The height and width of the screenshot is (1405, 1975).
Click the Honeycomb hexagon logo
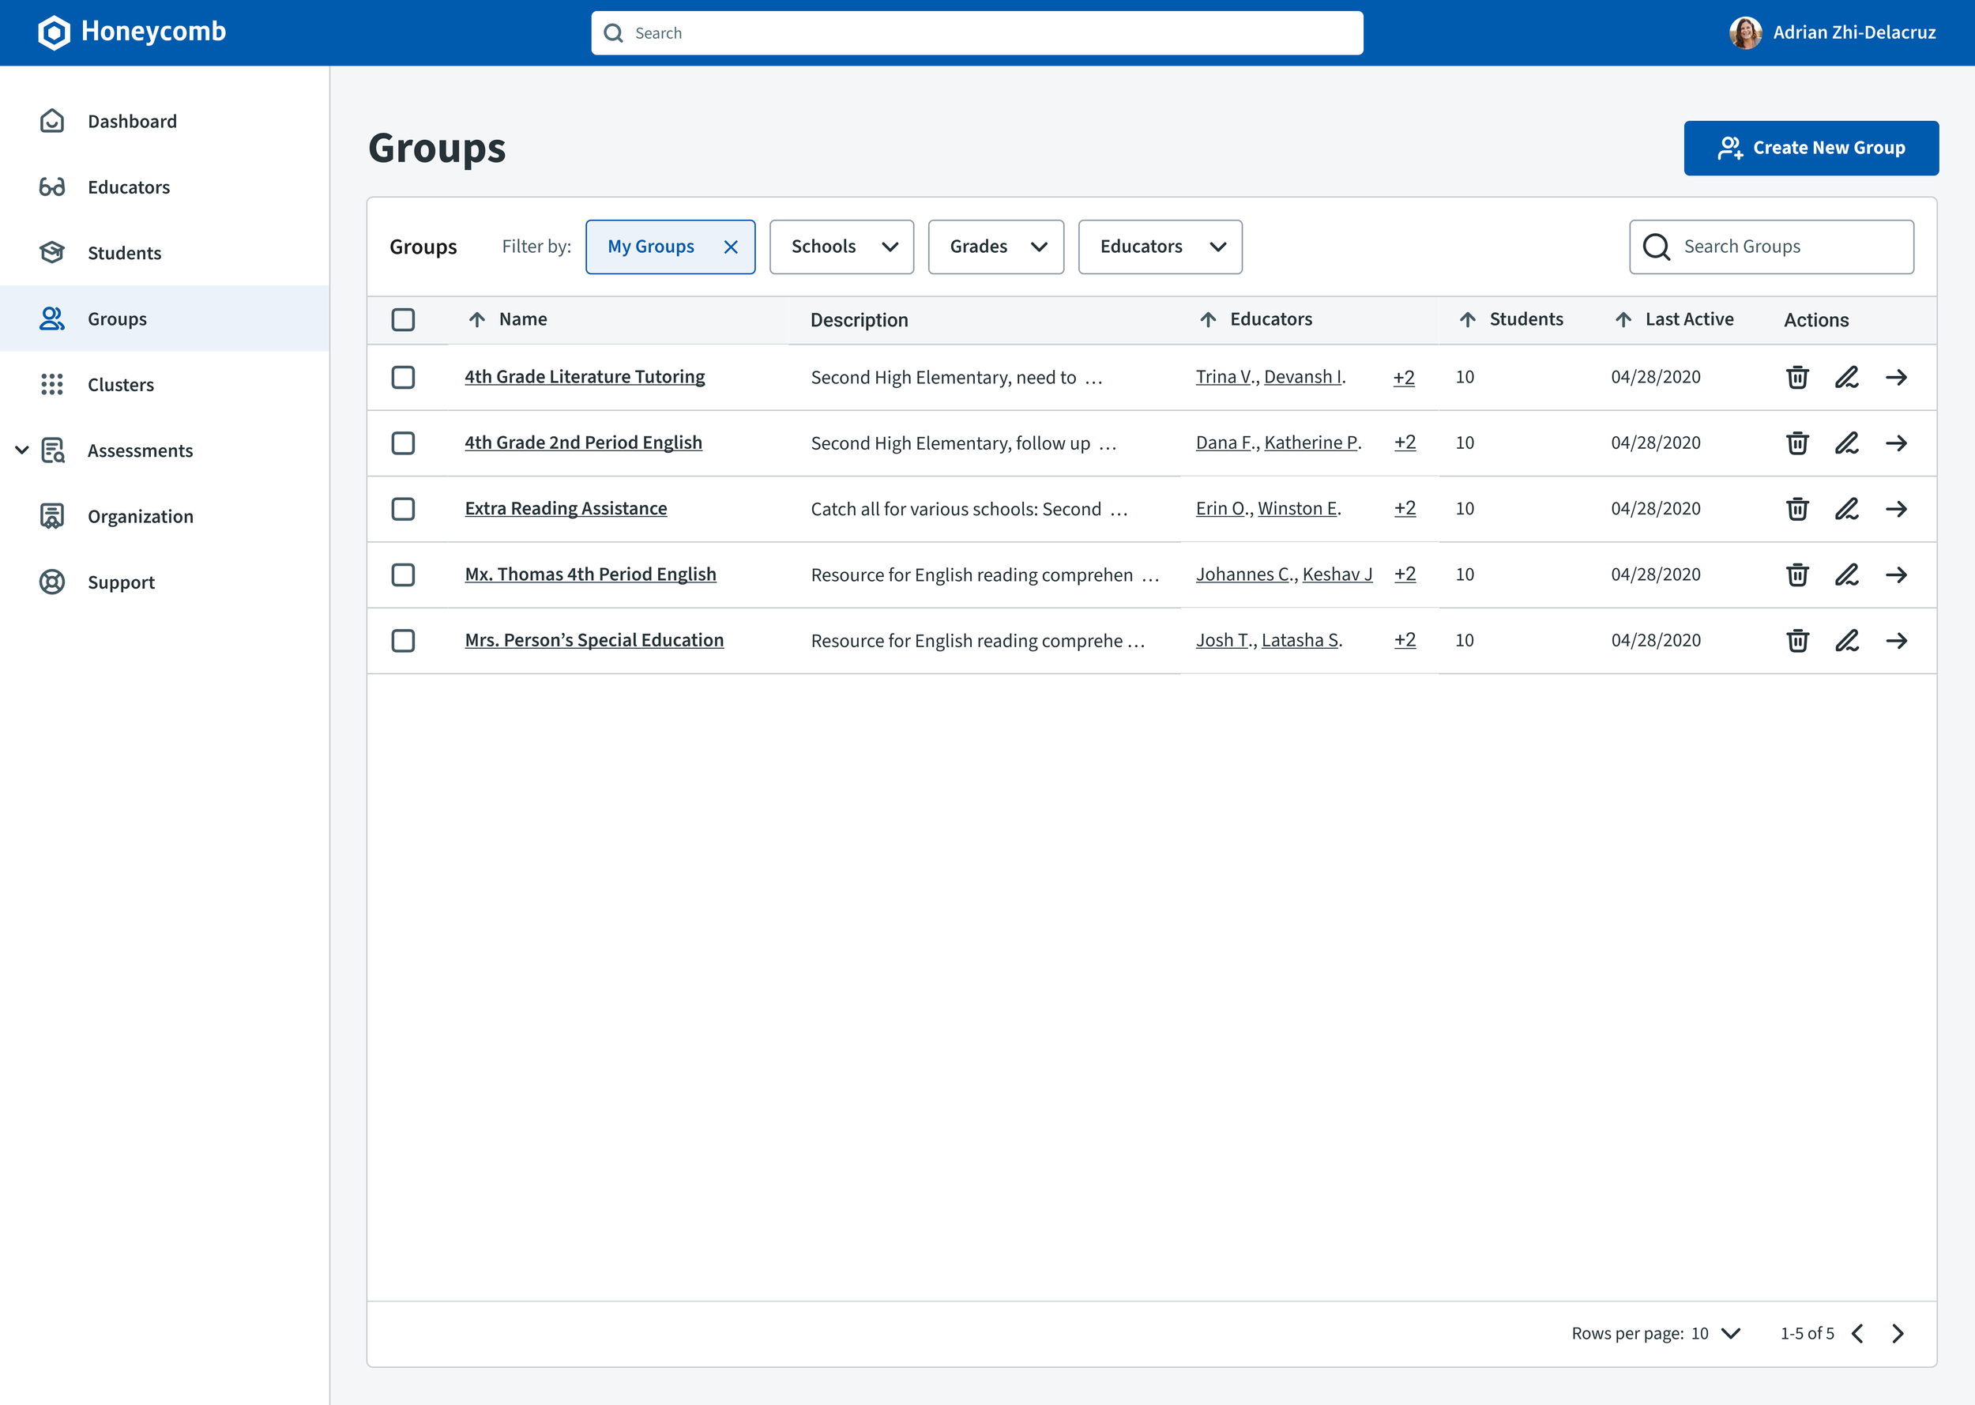click(54, 33)
